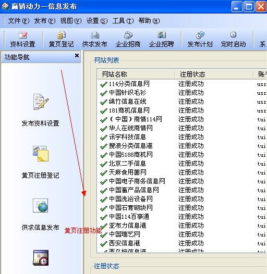Uncheck the 西安信息港 row checkmark

click(104, 244)
